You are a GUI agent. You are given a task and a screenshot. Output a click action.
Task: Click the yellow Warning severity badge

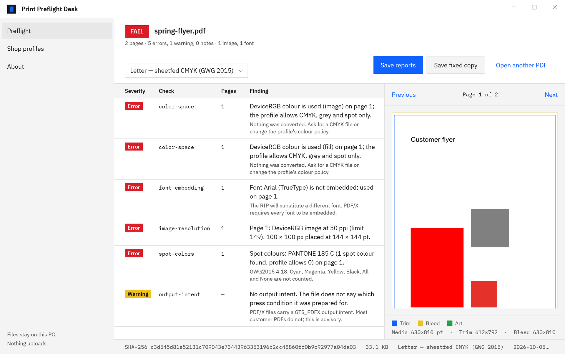tap(138, 294)
